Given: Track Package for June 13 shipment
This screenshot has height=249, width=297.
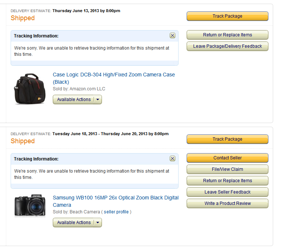Looking at the screenshot, I should (x=227, y=16).
